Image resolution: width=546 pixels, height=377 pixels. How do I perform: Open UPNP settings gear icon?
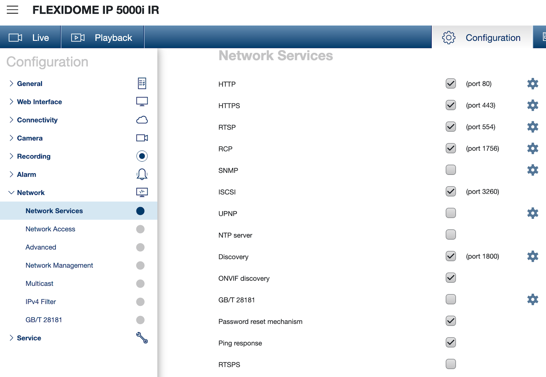(532, 213)
